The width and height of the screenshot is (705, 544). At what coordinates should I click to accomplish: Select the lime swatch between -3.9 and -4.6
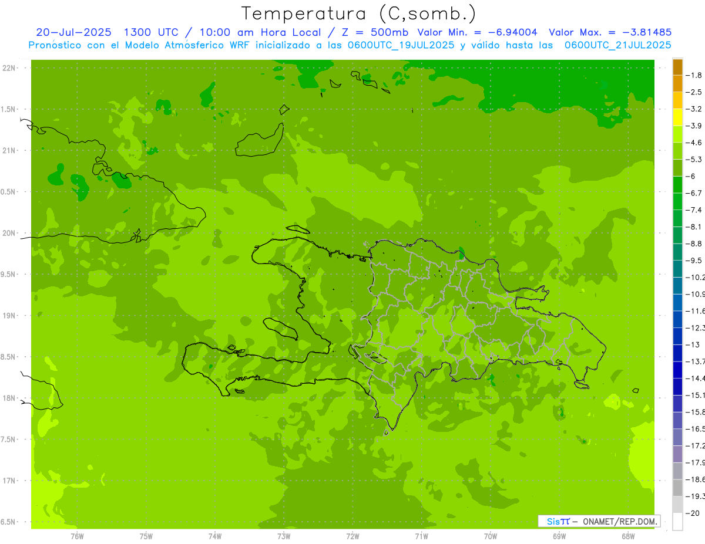coord(677,134)
